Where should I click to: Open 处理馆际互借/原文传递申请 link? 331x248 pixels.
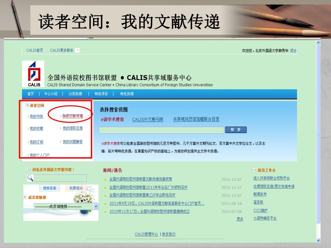click(x=274, y=186)
